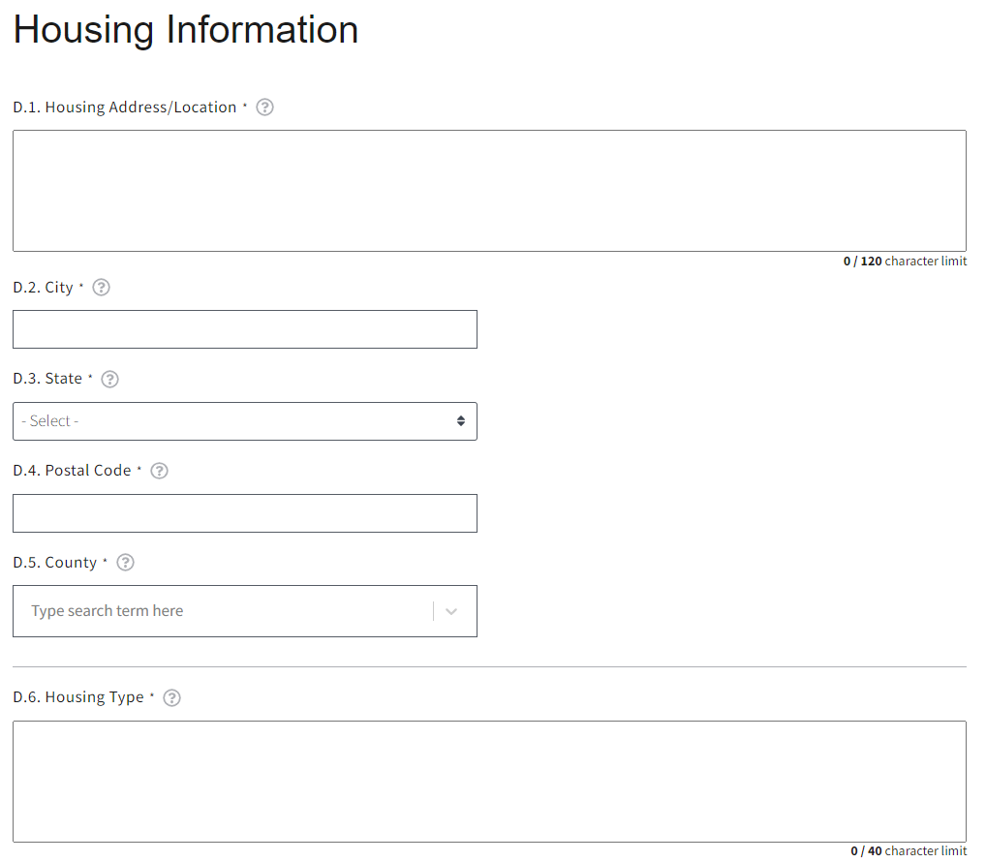Click the Housing Information heading

186,30
